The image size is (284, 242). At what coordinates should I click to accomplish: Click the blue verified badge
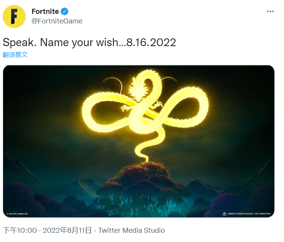point(64,12)
